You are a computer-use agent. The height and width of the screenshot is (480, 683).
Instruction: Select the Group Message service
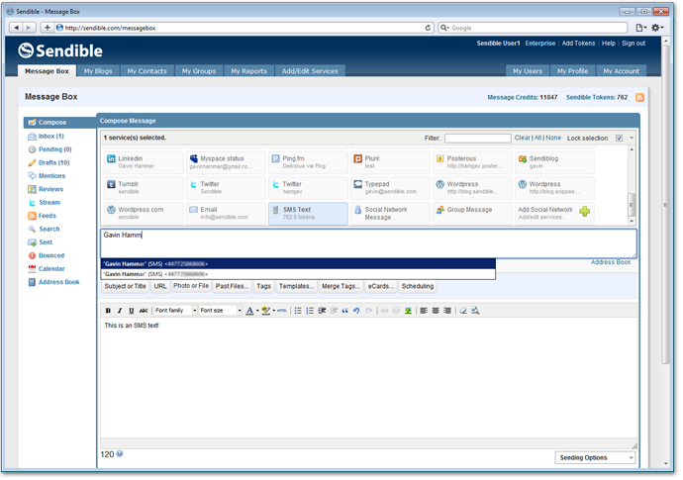point(474,214)
